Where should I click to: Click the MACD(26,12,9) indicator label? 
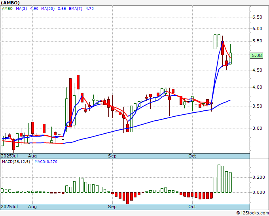click(16, 162)
